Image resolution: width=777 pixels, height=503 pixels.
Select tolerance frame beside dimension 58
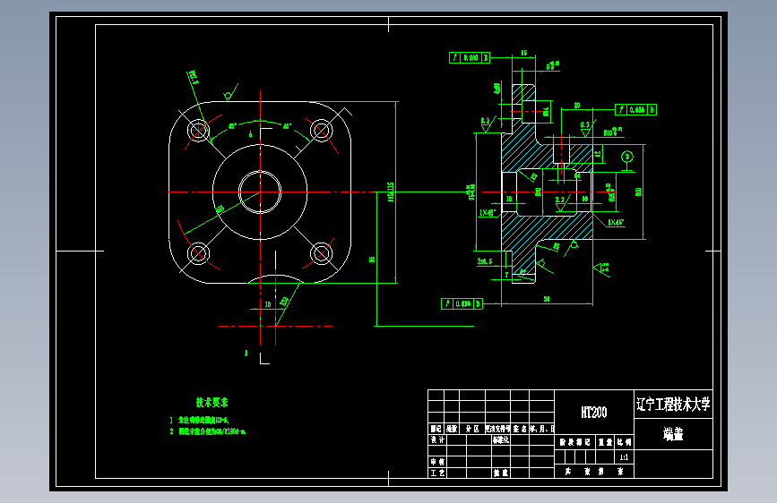pyautogui.click(x=462, y=303)
